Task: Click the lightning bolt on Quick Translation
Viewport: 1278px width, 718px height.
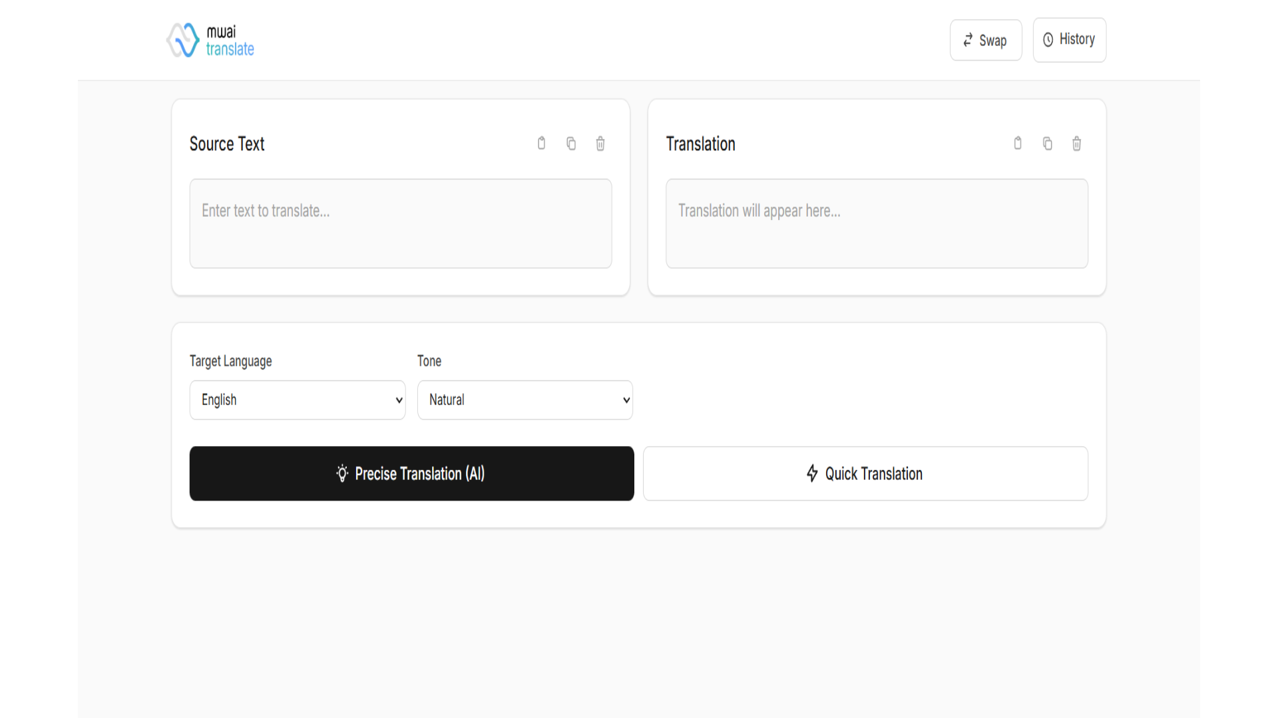Action: 812,473
